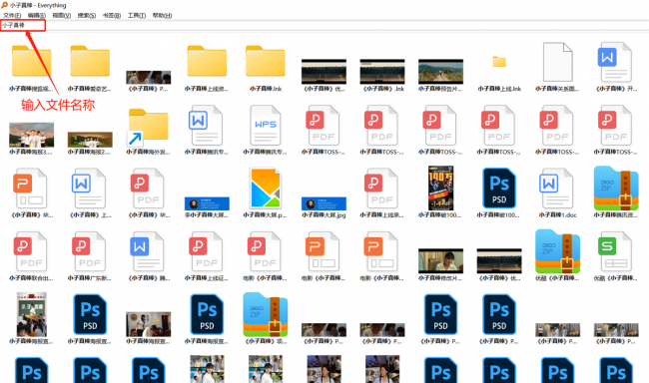Screen dimensions: 649x383
Task: Select the 小子真棒大屏.jpg thumbnail
Action: click(324, 203)
